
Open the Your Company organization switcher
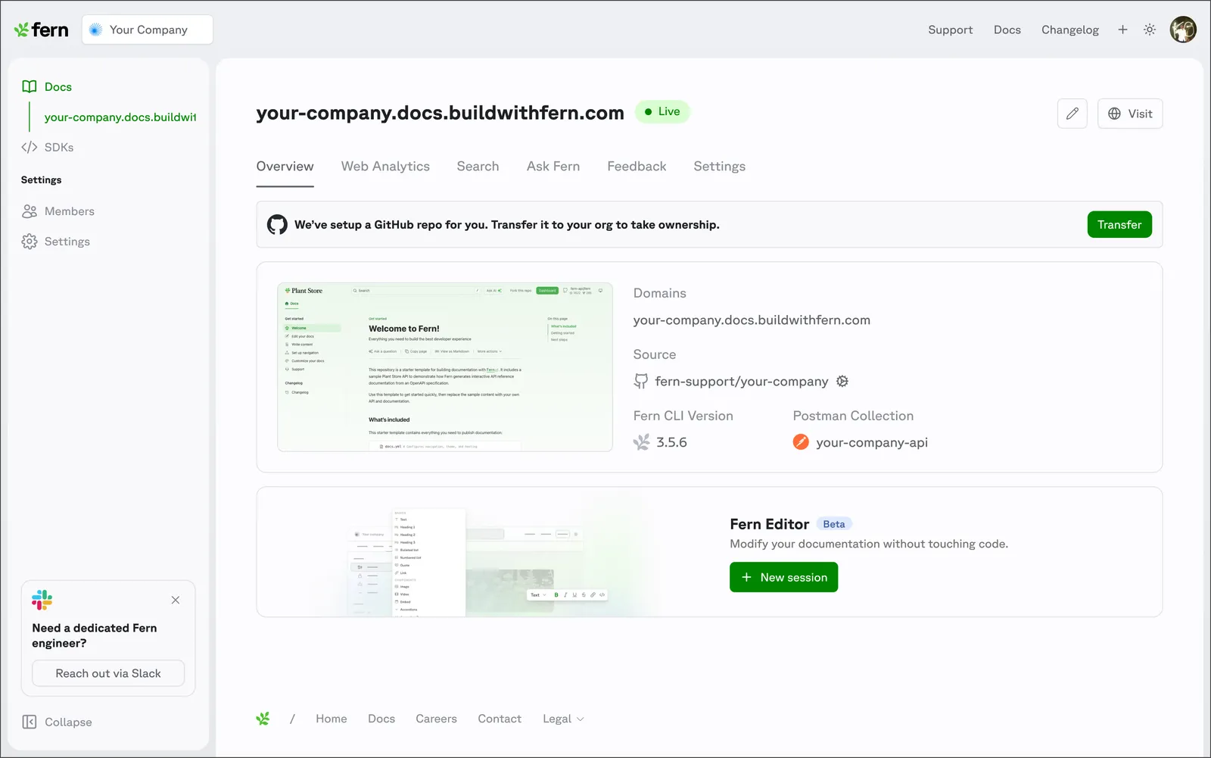[x=148, y=30]
